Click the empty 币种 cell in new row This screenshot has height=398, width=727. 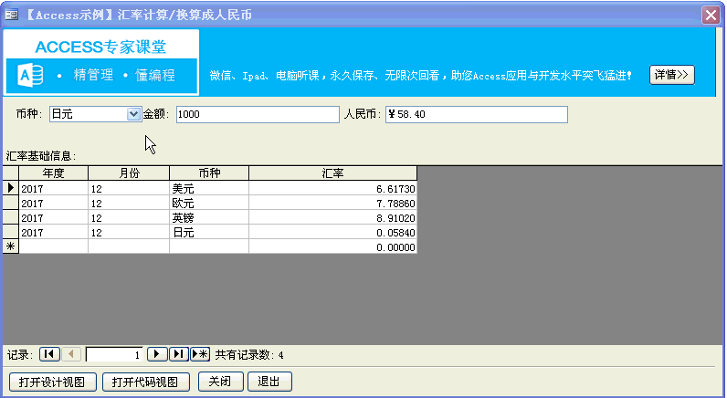click(209, 246)
